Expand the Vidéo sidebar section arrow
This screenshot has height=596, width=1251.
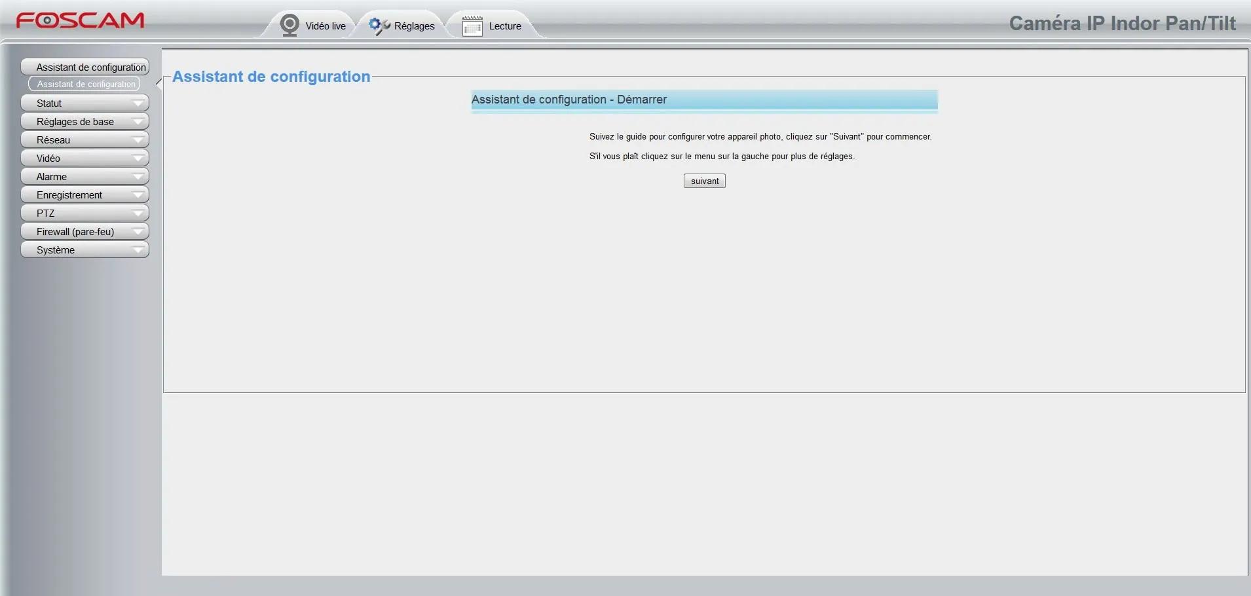point(138,158)
